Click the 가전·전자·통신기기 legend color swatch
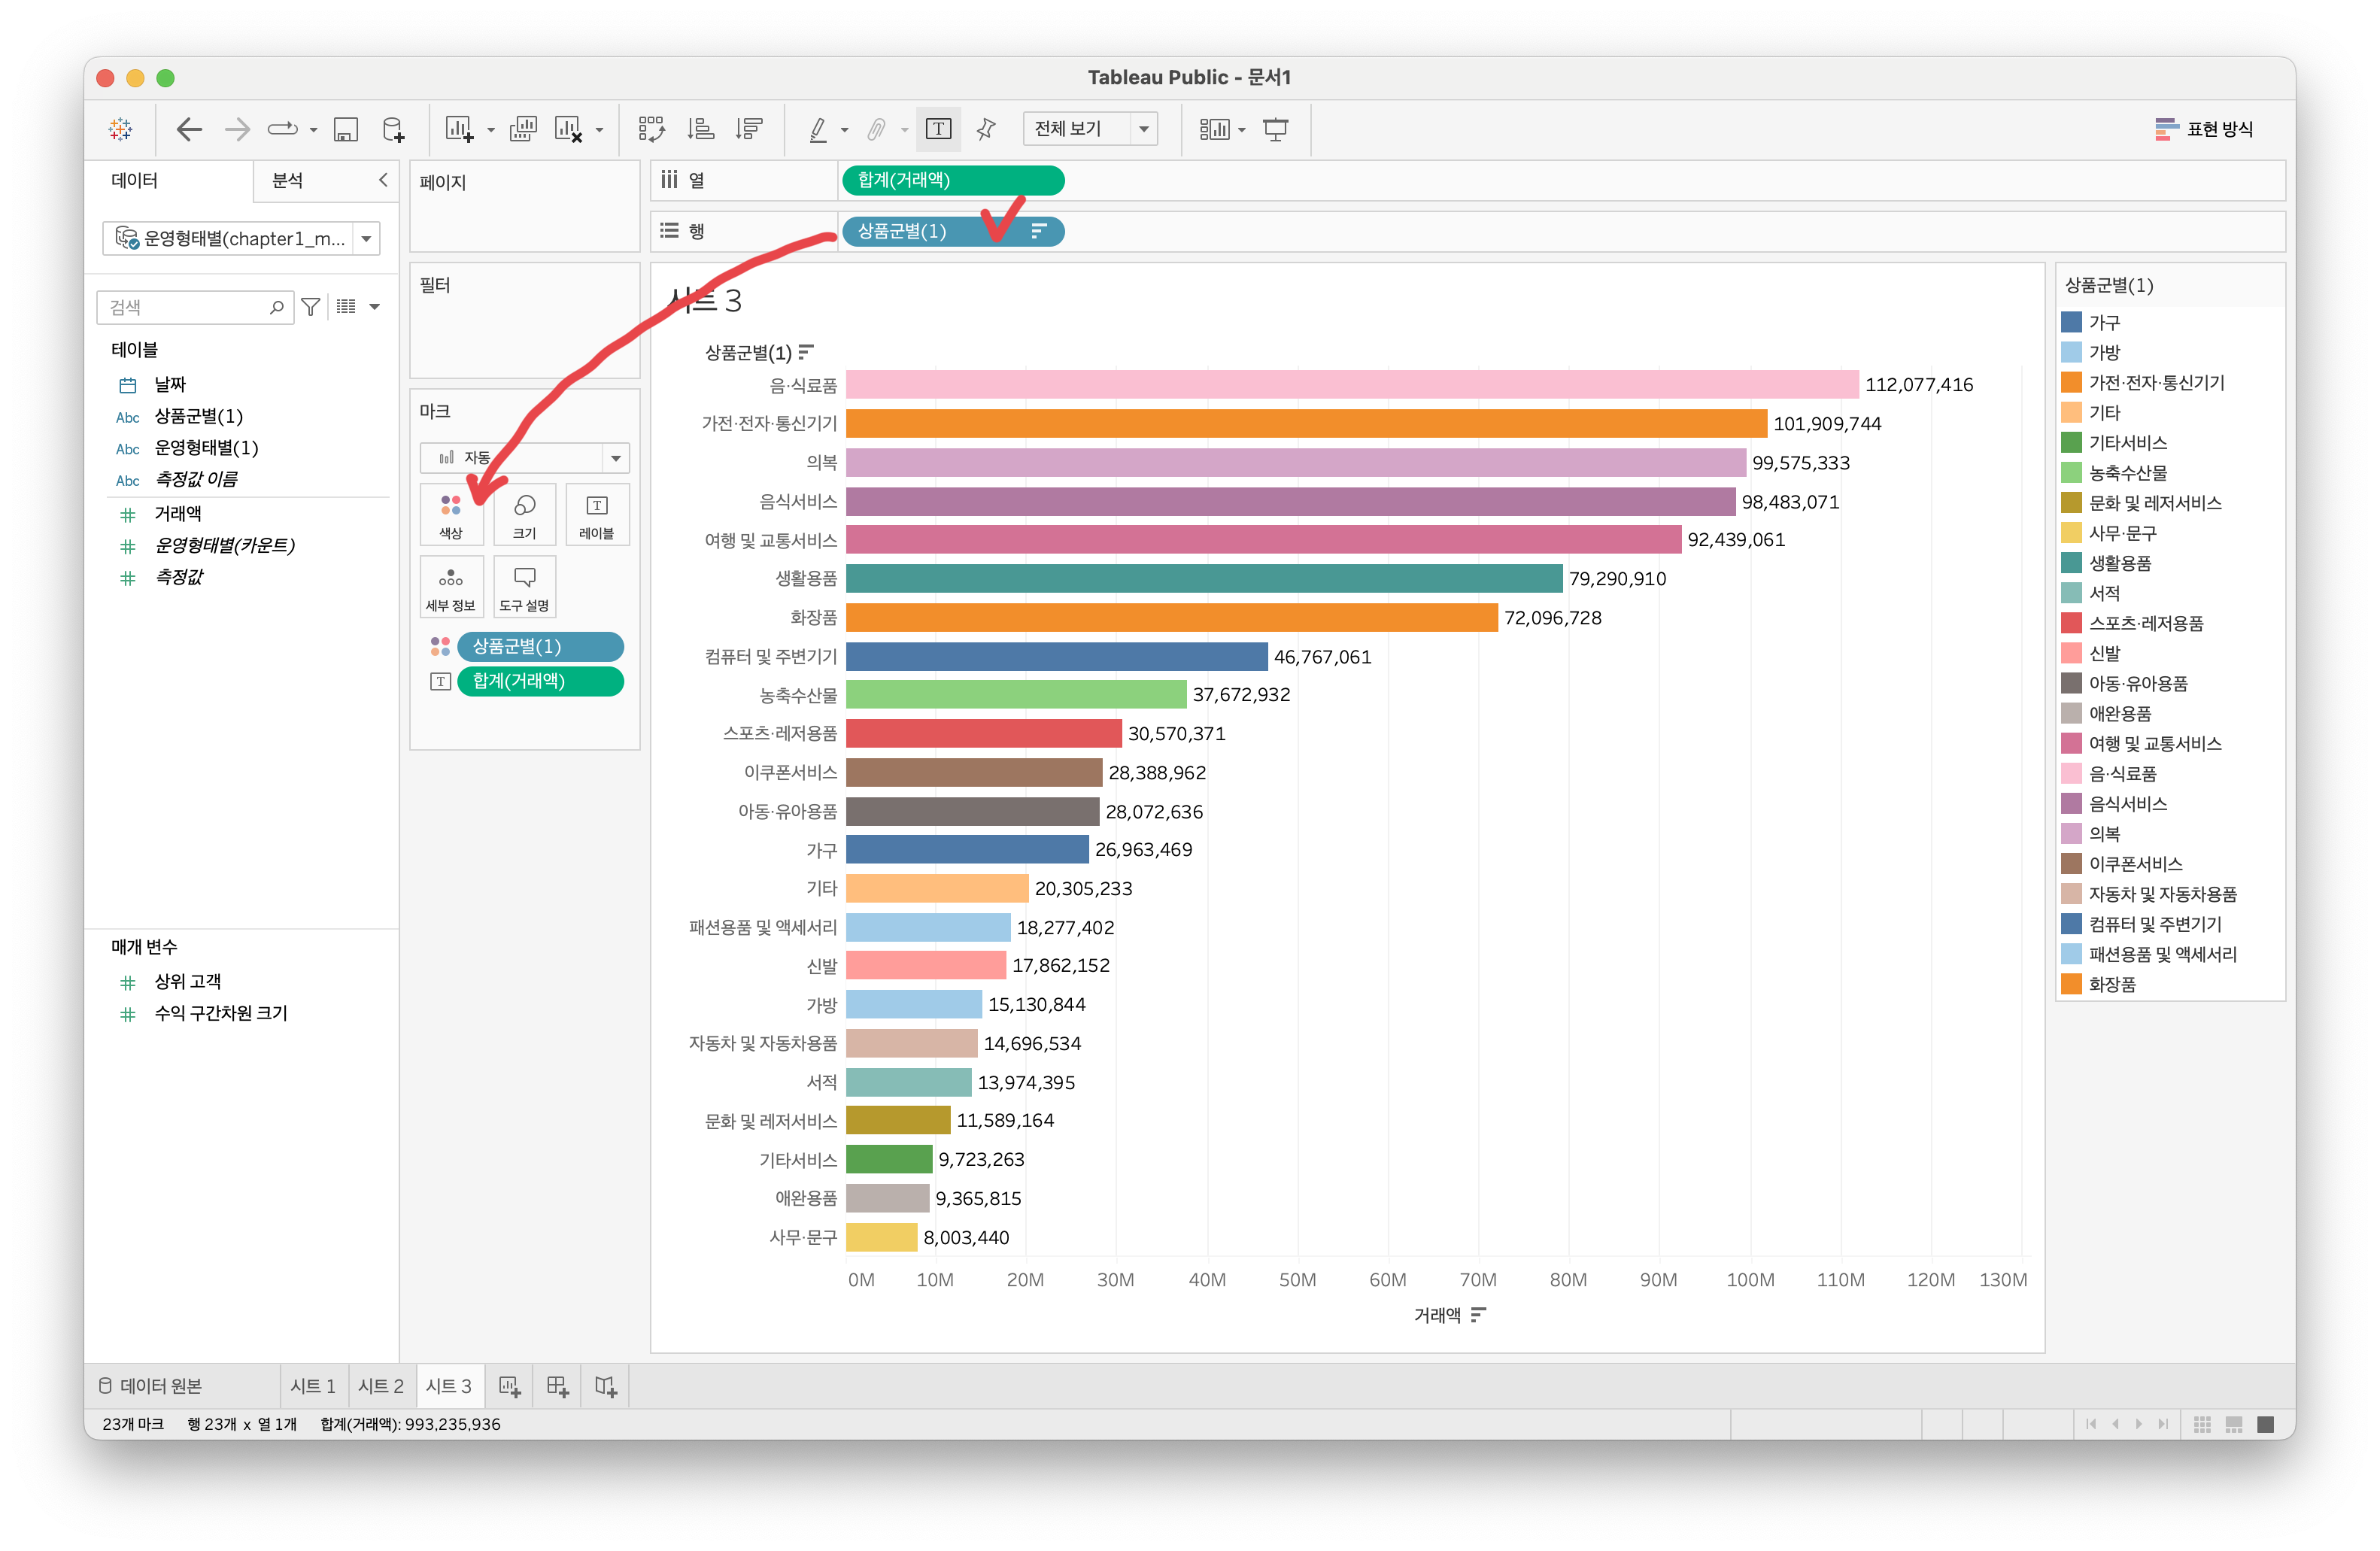This screenshot has width=2380, height=1551. 2071,383
